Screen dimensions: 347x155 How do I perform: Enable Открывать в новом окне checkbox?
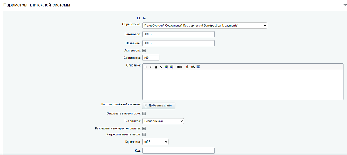[144, 114]
